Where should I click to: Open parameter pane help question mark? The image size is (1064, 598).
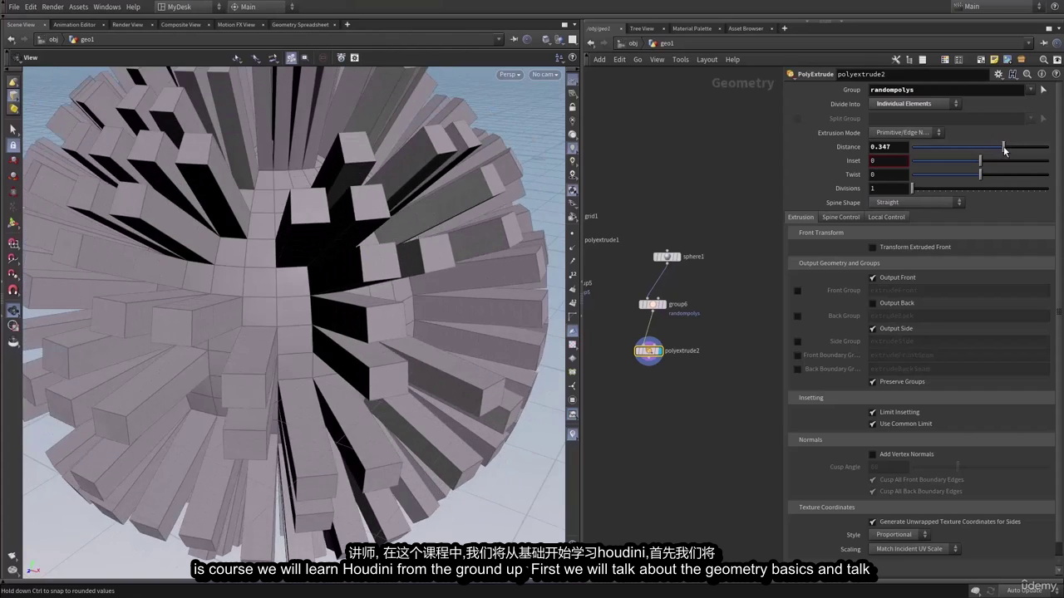point(1055,74)
